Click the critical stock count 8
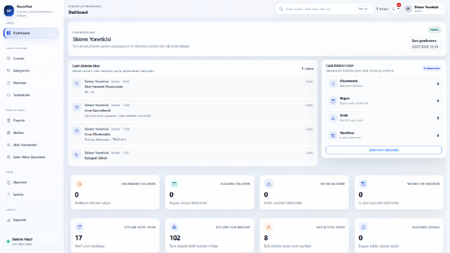450x253 pixels. [266, 238]
